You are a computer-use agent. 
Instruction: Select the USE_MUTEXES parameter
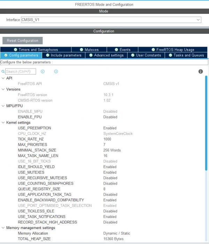point(31,172)
